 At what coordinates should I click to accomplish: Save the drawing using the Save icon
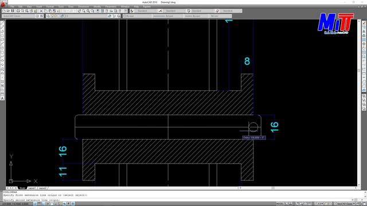tap(13, 11)
